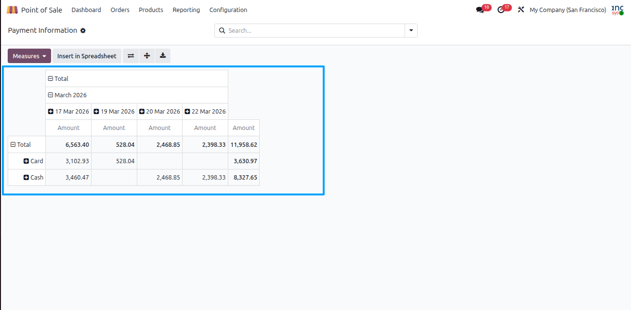Click the Point of Sale app icon
Viewport: 631px width, 310px height.
coord(12,10)
